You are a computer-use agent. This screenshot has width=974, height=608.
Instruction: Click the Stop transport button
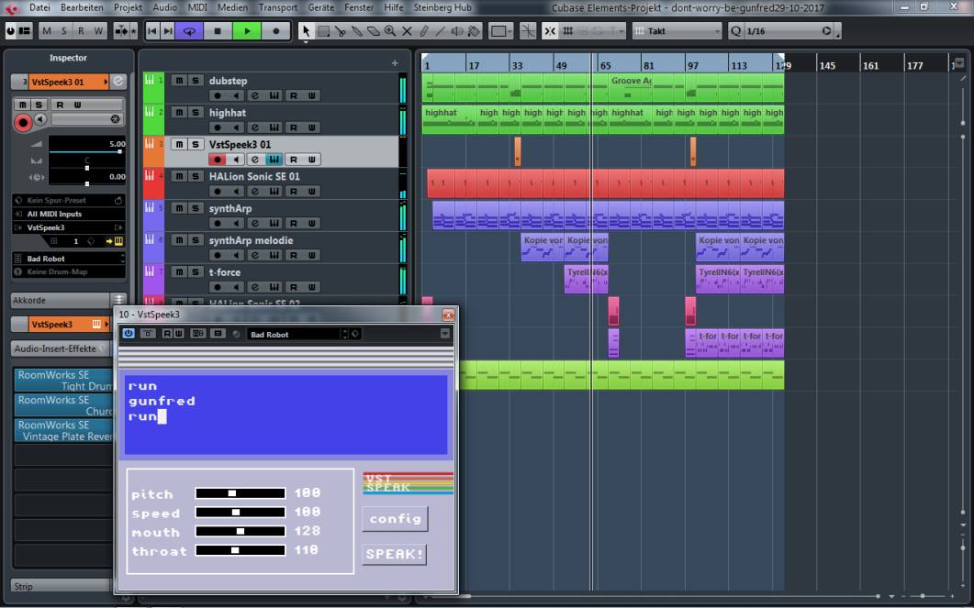pos(218,31)
